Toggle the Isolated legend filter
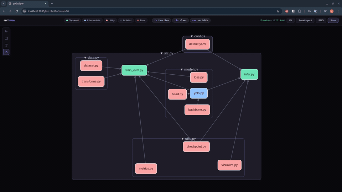The image size is (342, 192). point(126,20)
